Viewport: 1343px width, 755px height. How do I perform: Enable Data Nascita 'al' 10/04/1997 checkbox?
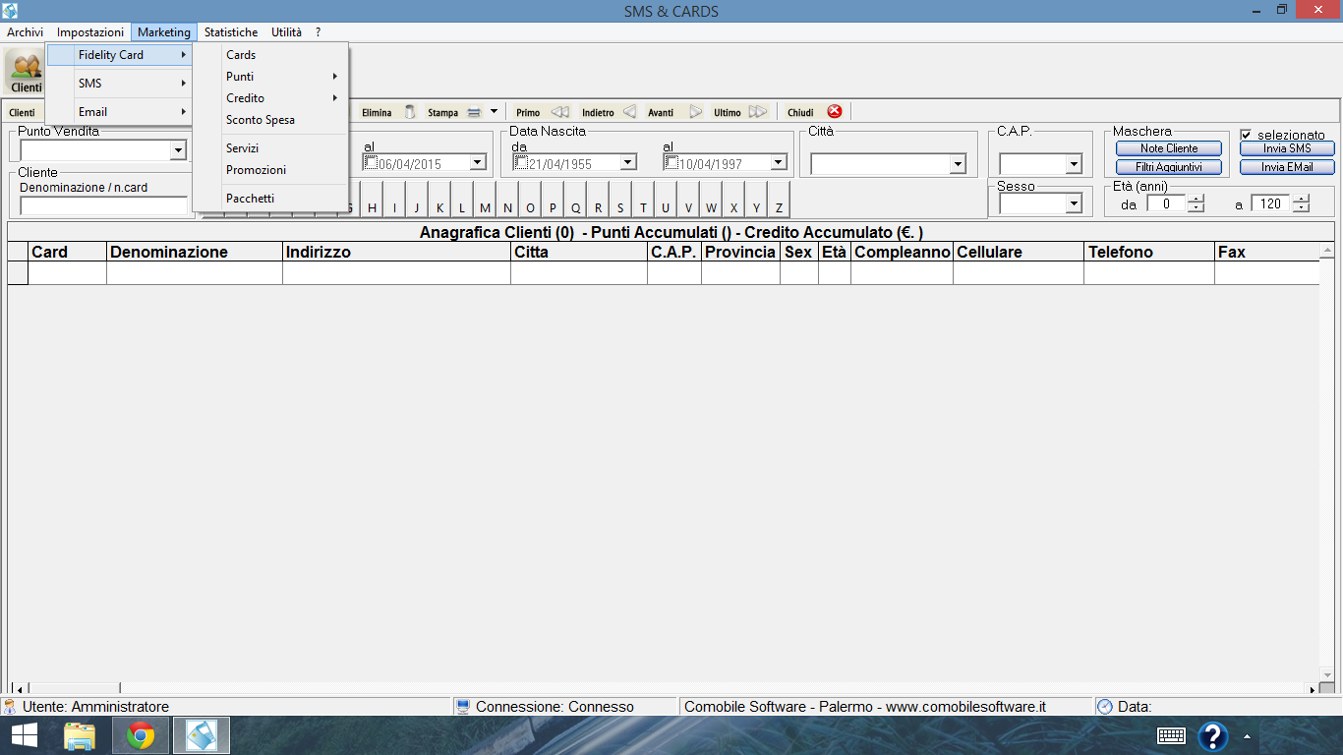tap(672, 163)
